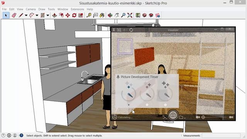Minimize the Visualizer window
This screenshot has width=247, height=139.
(215, 29)
